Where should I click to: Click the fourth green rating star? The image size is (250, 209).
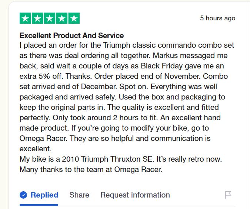pyautogui.click(x=62, y=18)
